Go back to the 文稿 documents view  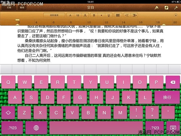click(9, 8)
